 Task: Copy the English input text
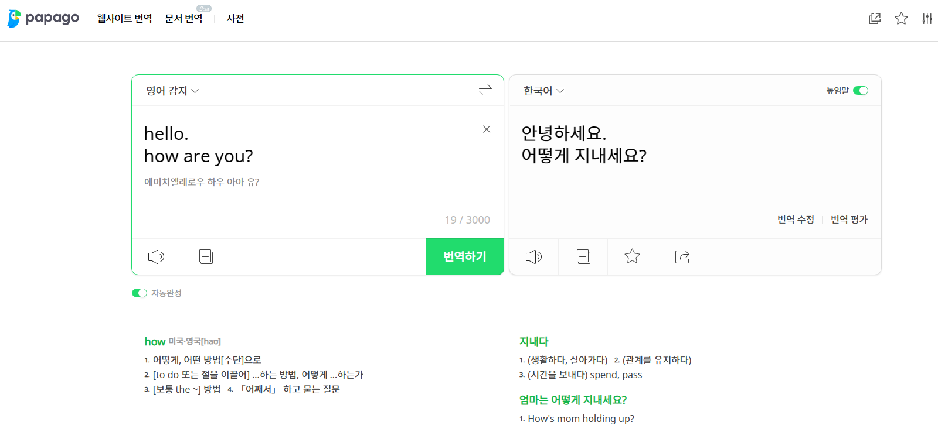pyautogui.click(x=205, y=256)
